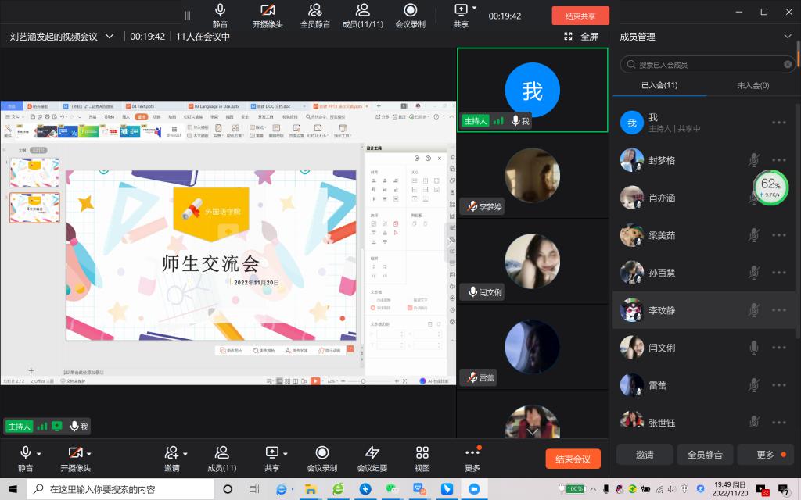Open the 会议纪要 meeting minutes tool
Image resolution: width=801 pixels, height=500 pixels.
pyautogui.click(x=372, y=458)
